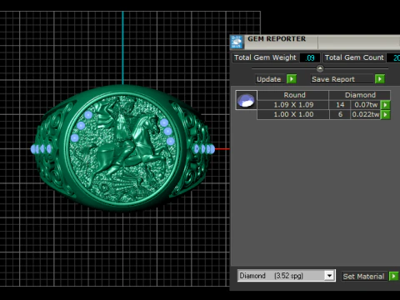Click the 0.022tw weight cell
This screenshot has height=300, width=400.
point(366,115)
